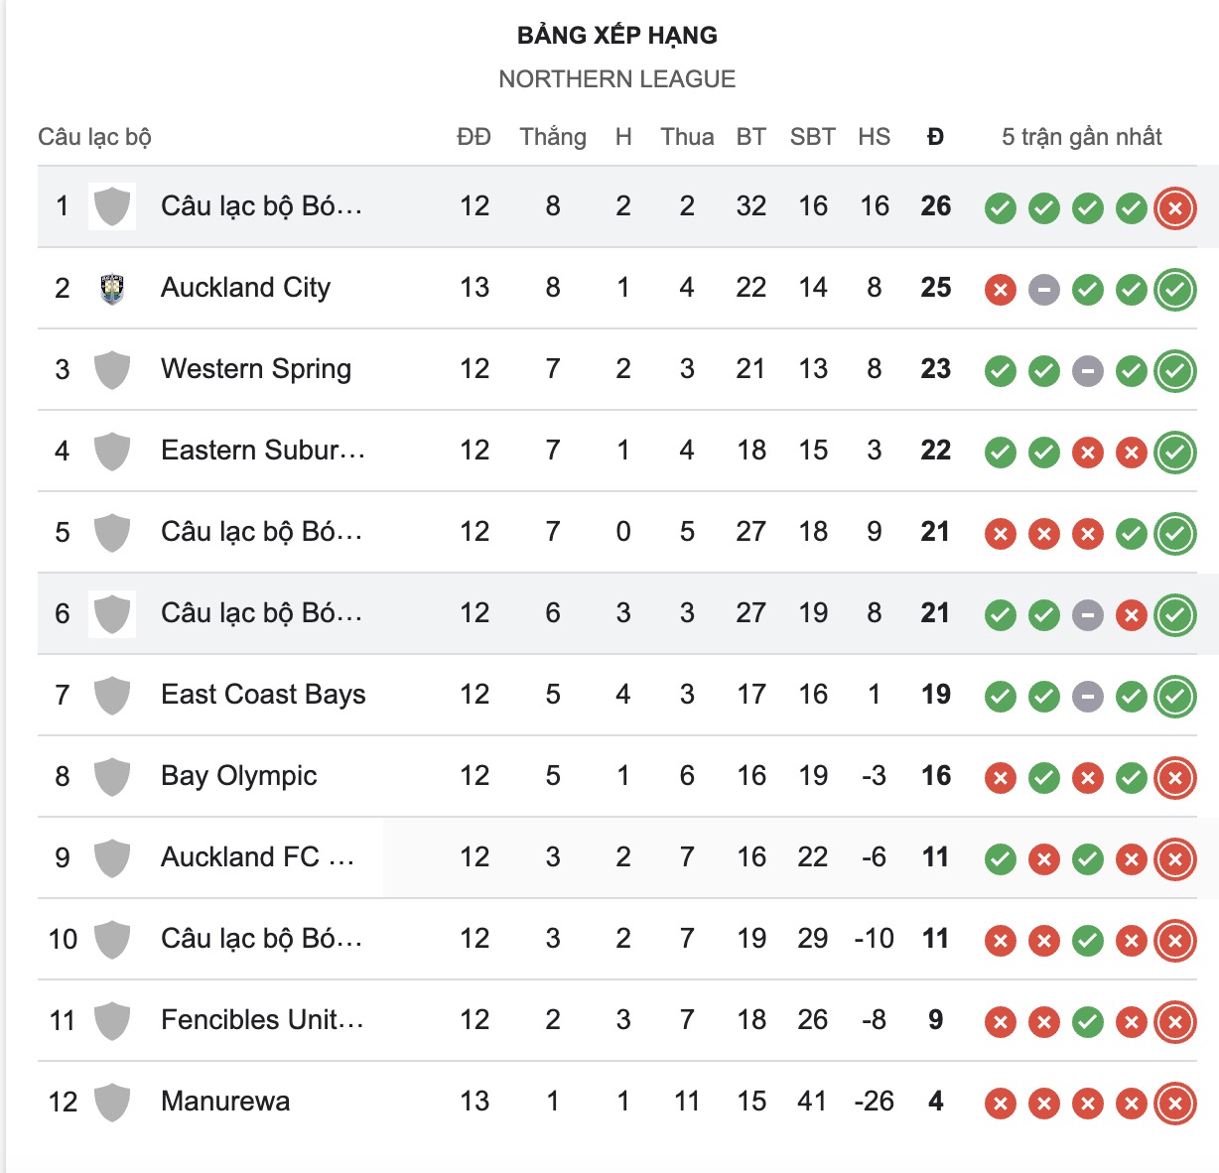Click the red loss icon in Auckland City's form
This screenshot has height=1173, width=1219.
click(x=1001, y=288)
